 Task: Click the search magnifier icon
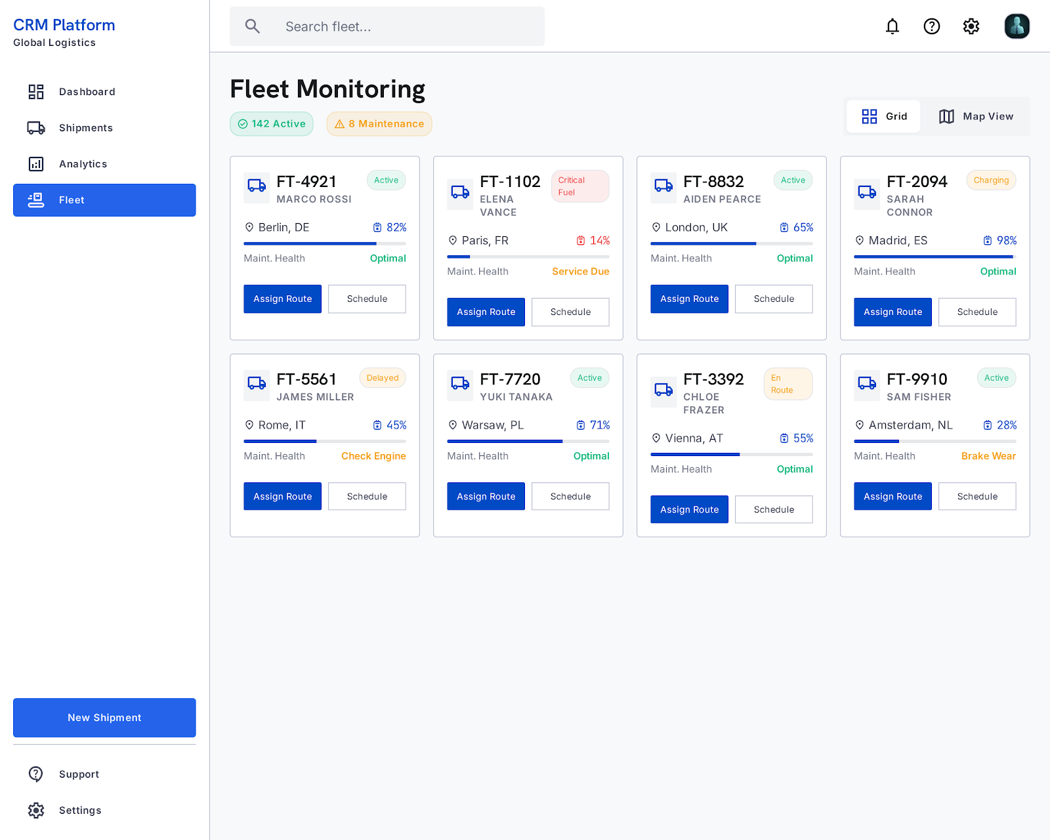[253, 26]
